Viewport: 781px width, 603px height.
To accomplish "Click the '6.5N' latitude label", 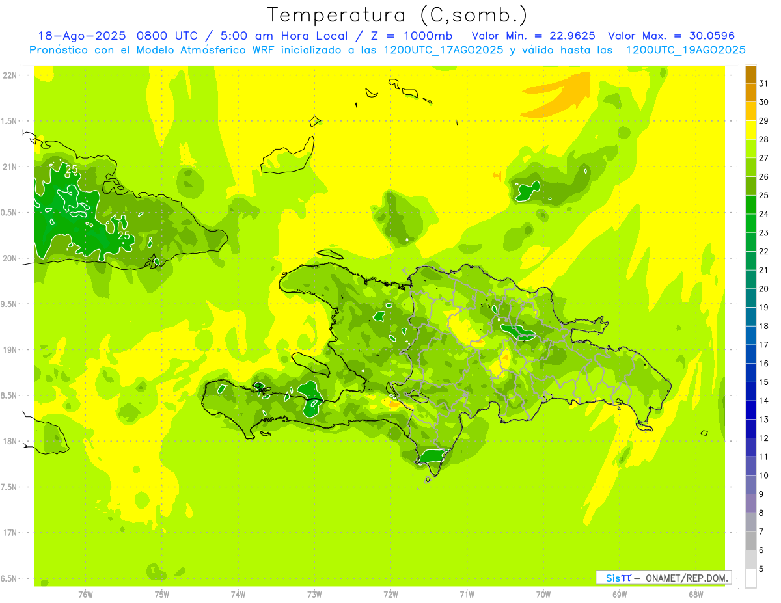I will pyautogui.click(x=10, y=579).
